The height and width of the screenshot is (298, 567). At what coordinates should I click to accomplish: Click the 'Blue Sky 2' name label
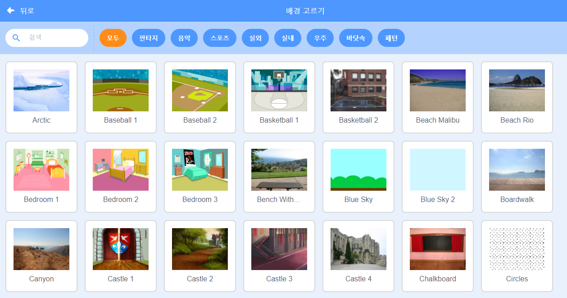click(438, 200)
